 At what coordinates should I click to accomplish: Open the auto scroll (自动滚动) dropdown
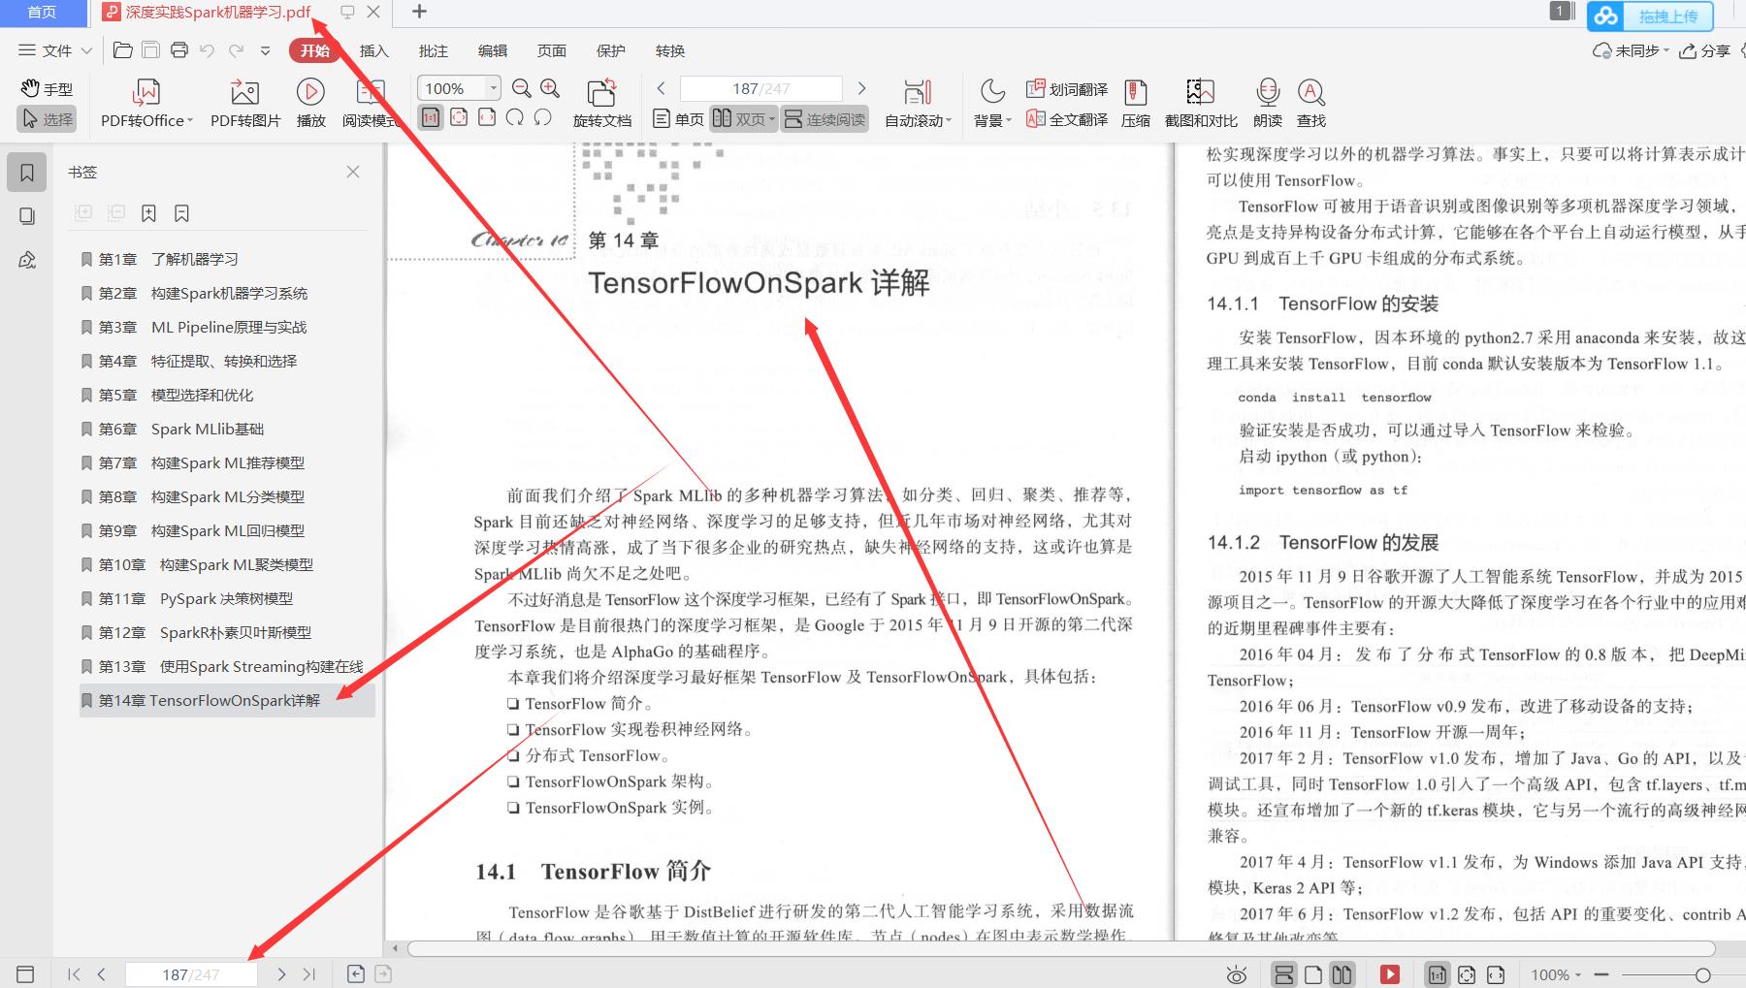pyautogui.click(x=918, y=104)
